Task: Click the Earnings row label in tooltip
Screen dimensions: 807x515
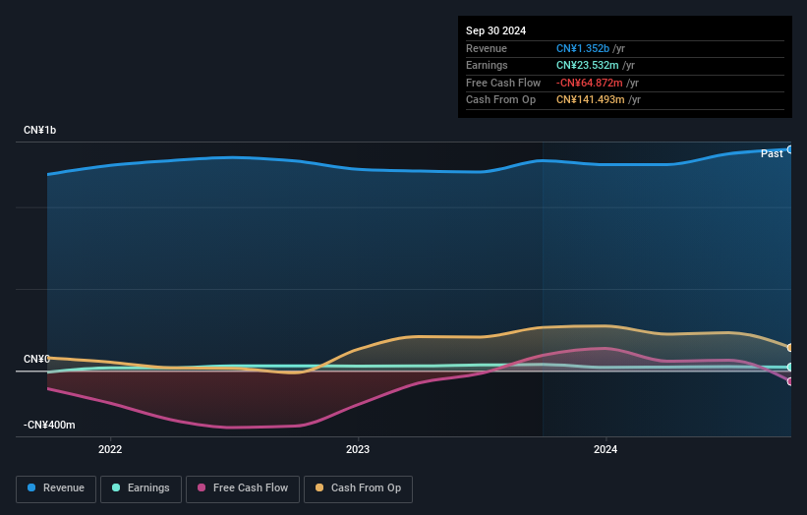Action: 487,65
